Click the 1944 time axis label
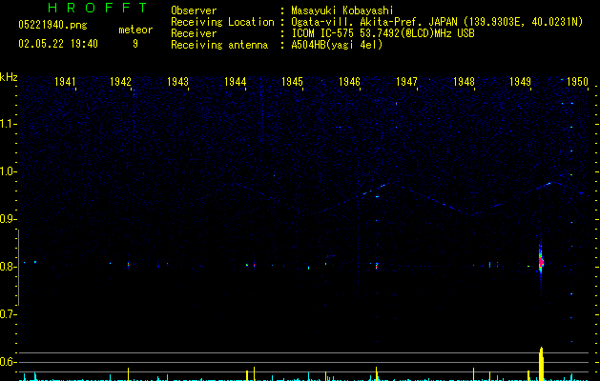 coord(235,82)
